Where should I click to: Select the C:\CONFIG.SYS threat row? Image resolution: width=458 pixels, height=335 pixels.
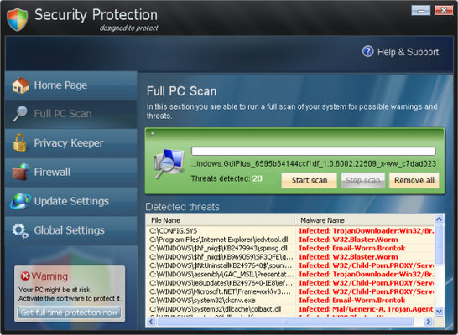click(292, 231)
